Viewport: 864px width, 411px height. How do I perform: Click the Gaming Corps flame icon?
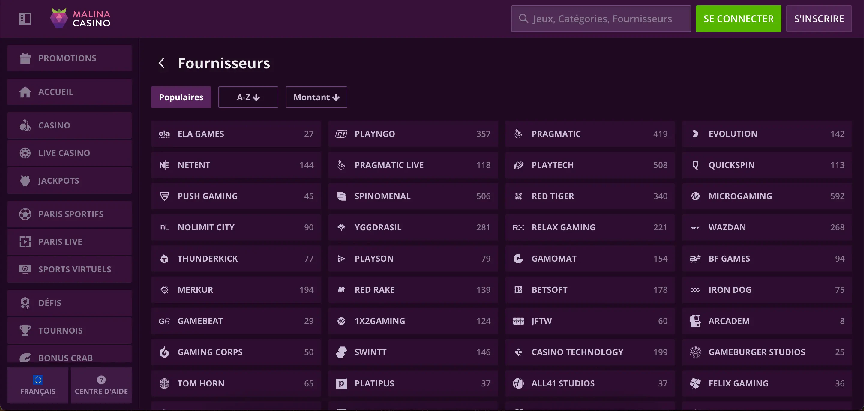click(x=164, y=352)
